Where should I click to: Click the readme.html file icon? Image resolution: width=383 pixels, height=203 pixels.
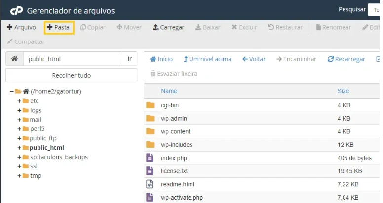pos(151,184)
